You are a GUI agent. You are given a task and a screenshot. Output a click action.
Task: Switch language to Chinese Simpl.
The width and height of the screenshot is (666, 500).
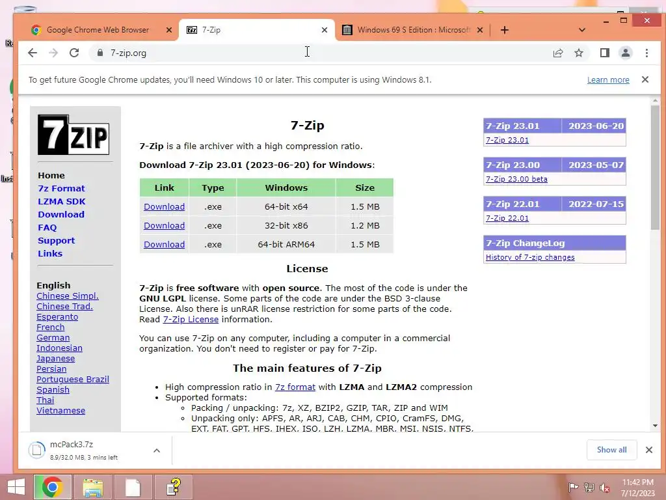68,296
